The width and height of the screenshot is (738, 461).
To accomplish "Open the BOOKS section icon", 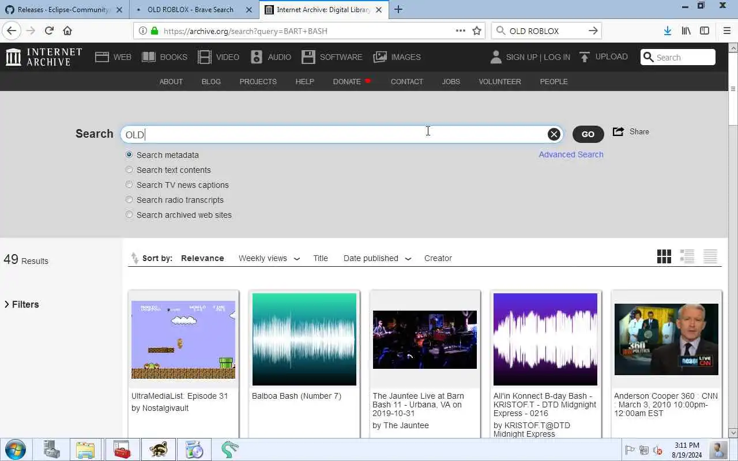I will pyautogui.click(x=149, y=57).
